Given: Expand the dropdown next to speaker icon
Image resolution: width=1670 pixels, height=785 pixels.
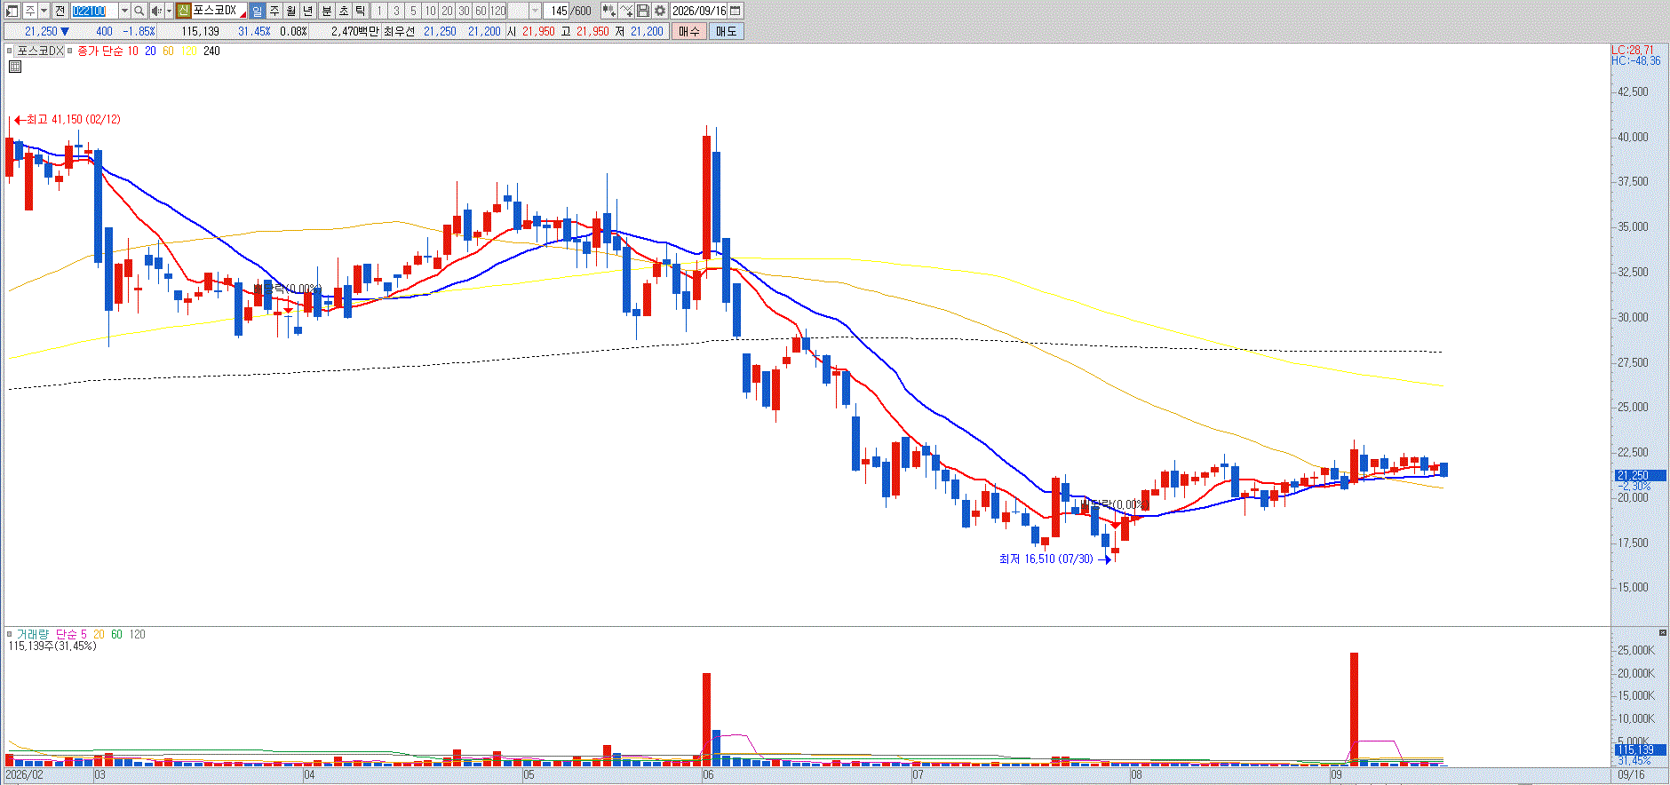Looking at the screenshot, I should (169, 11).
